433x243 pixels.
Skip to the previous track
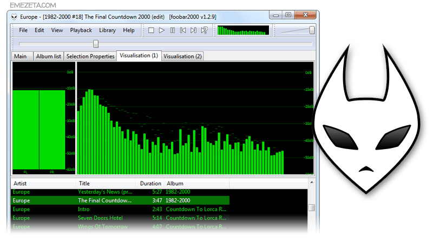tap(183, 30)
